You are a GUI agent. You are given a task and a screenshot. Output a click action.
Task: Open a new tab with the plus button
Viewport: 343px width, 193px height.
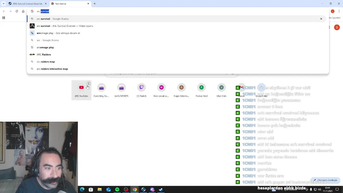coord(95,4)
